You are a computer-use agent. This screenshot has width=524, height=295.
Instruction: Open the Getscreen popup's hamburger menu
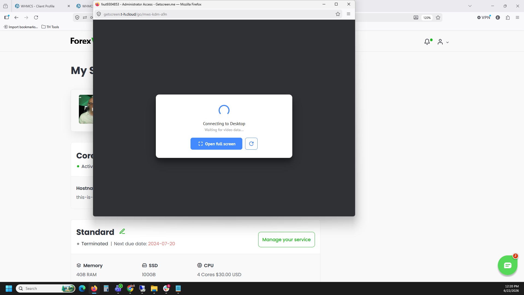click(x=348, y=14)
